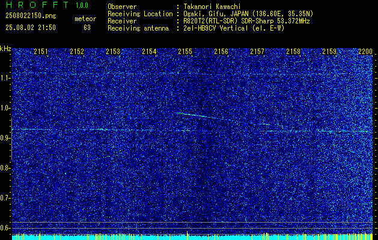Viewport: 378px width, 240px height.
Task: Click the 0.8 kHz axis label
Action: (x=5, y=168)
